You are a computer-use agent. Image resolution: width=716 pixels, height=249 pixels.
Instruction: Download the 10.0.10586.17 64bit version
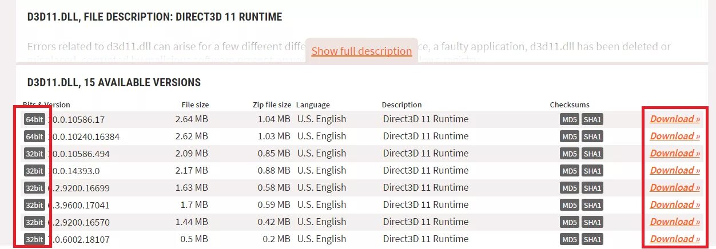(675, 119)
